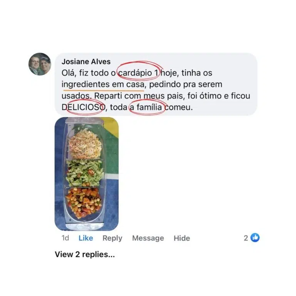Screen dimensions: 296x296
Task: Click the chickpea salad in the photo
Action: (x=84, y=202)
